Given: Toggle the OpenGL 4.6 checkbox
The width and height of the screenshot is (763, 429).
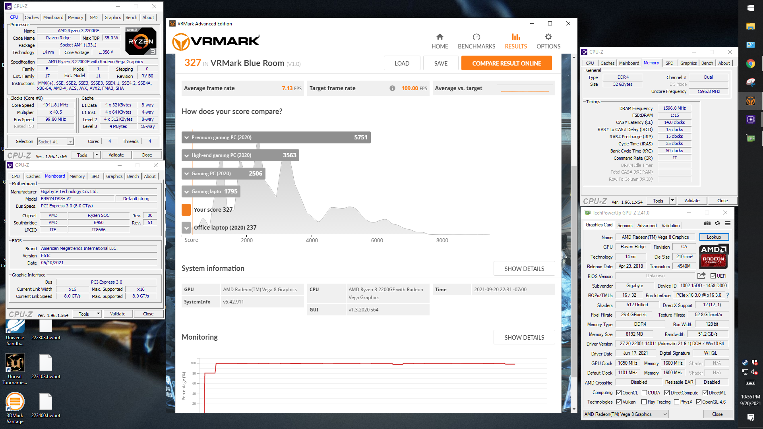Looking at the screenshot, I should pyautogui.click(x=699, y=402).
